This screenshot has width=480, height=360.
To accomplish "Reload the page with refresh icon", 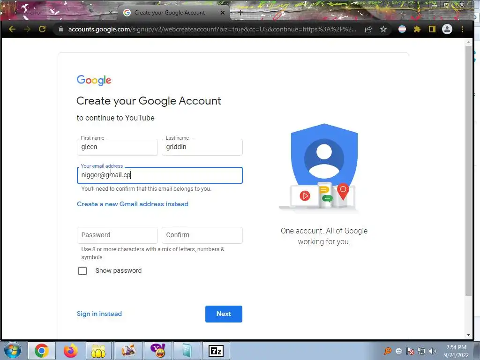I will (42, 29).
